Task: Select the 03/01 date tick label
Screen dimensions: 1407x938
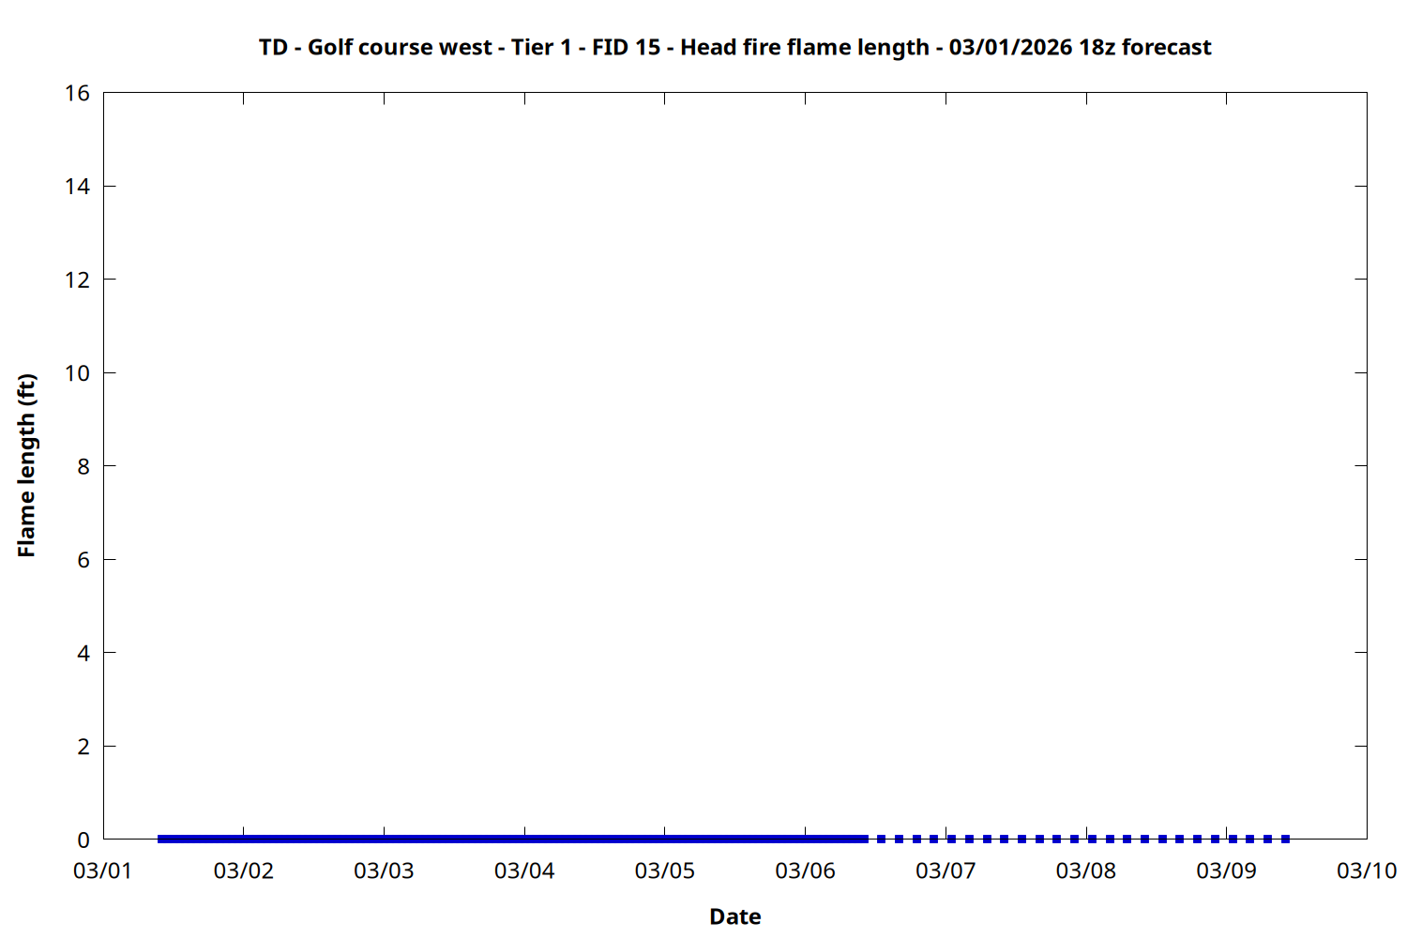Action: coord(103,870)
